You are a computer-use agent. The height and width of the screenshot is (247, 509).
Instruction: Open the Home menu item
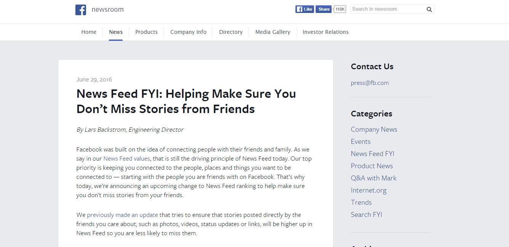point(89,32)
